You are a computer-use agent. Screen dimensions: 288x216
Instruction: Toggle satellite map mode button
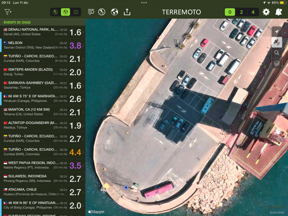[277, 42]
